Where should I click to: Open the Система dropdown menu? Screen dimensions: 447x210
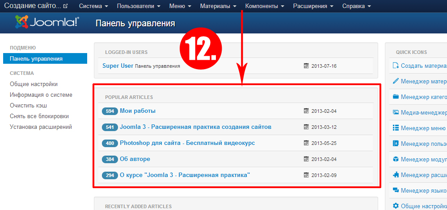(x=93, y=6)
